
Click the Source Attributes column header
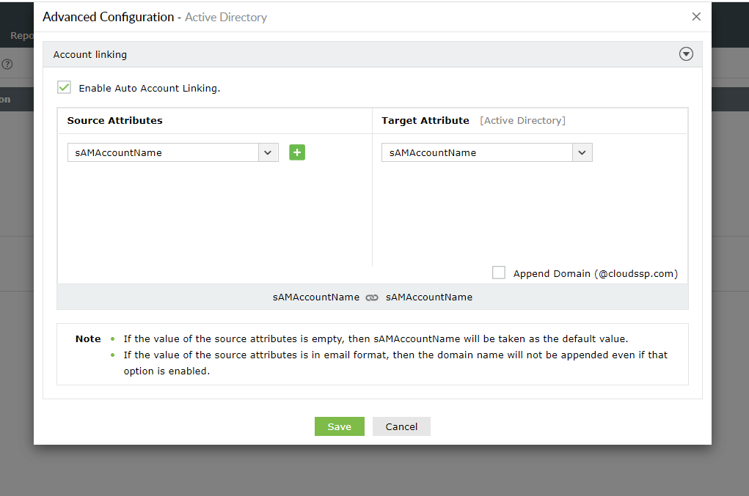coord(115,120)
